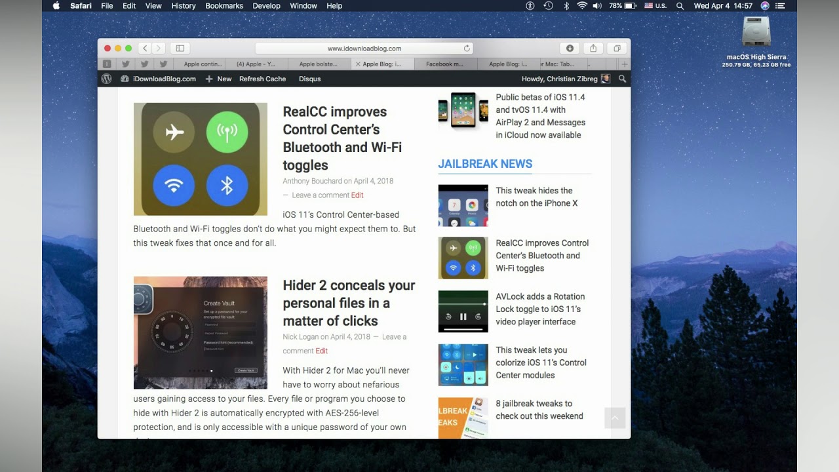Switch to the 'Facebook m...' tab

tap(445, 64)
